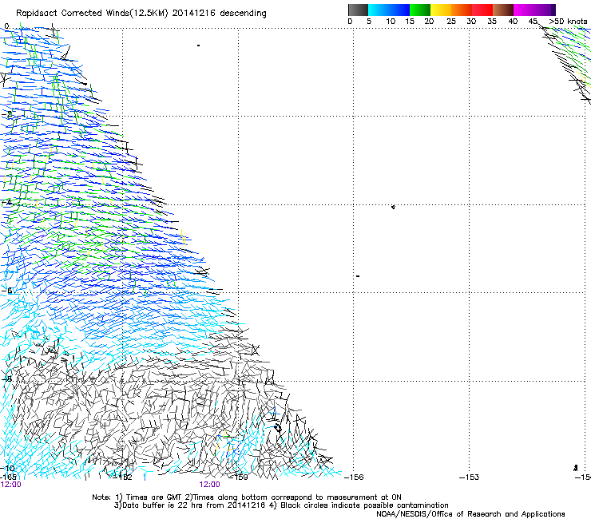This screenshot has height=519, width=591.
Task: Click the Rapidscat Corrected Winds title text
Action: [141, 14]
